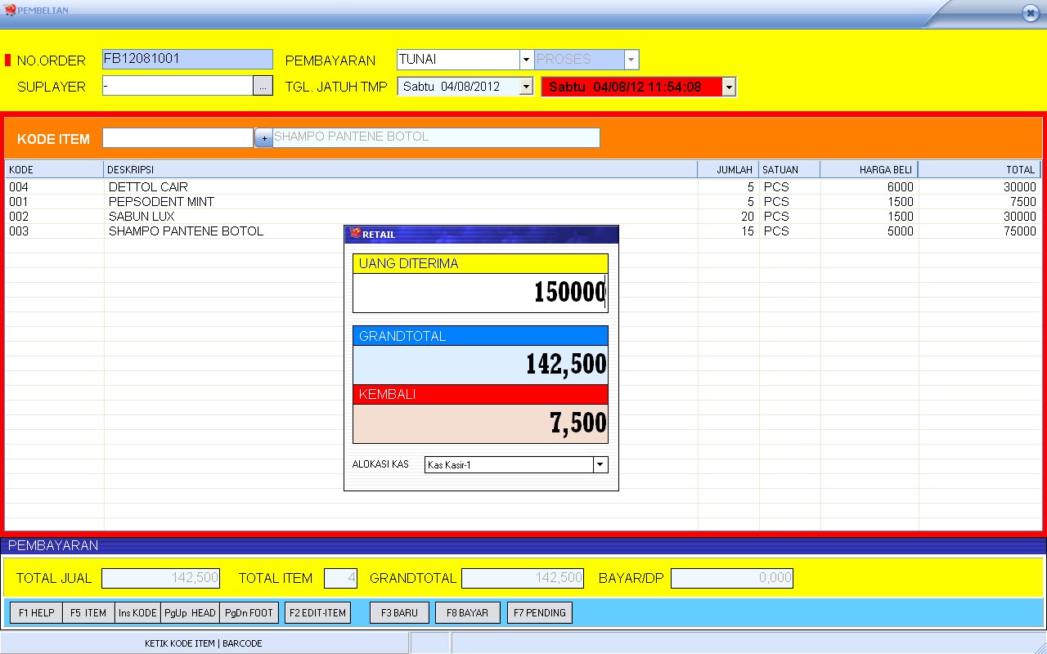Click the F1 HELP button
Viewport: 1047px width, 654px height.
coord(34,612)
